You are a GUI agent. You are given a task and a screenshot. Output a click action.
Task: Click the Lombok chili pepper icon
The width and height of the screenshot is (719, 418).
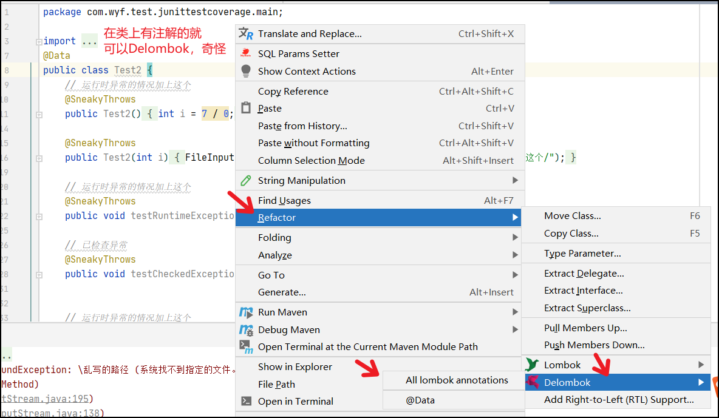(x=532, y=365)
